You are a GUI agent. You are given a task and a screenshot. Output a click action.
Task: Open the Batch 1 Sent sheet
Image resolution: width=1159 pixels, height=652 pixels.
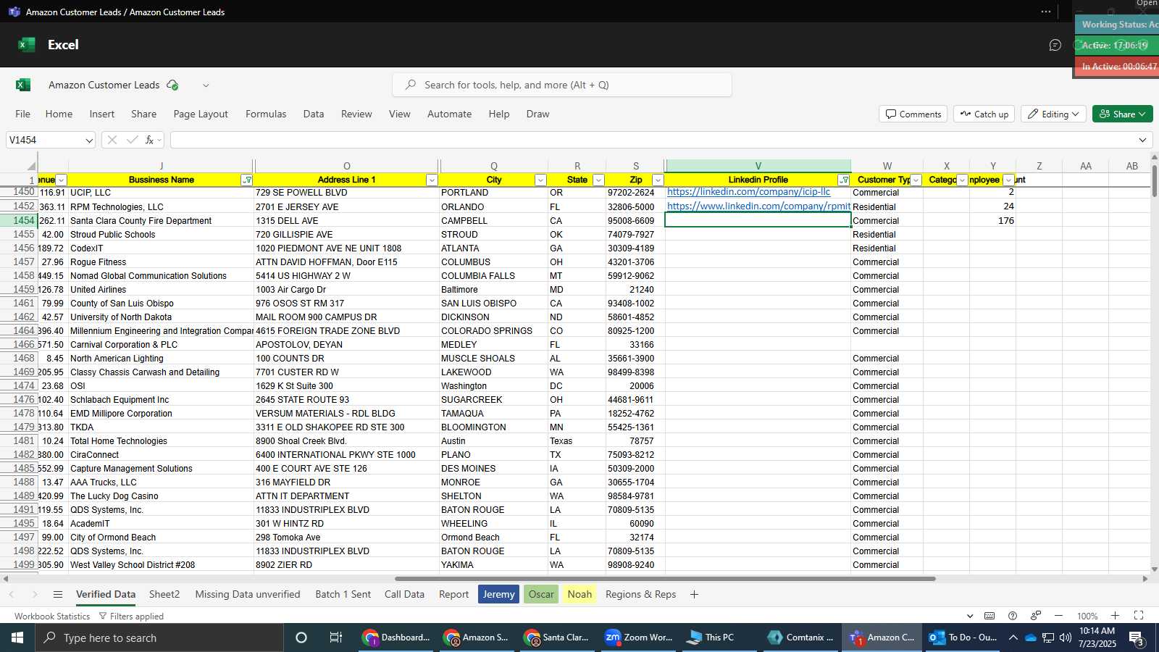point(343,594)
